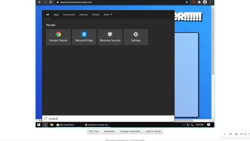Click the Keyboard button
The width and height of the screenshot is (250, 141).
109,131
